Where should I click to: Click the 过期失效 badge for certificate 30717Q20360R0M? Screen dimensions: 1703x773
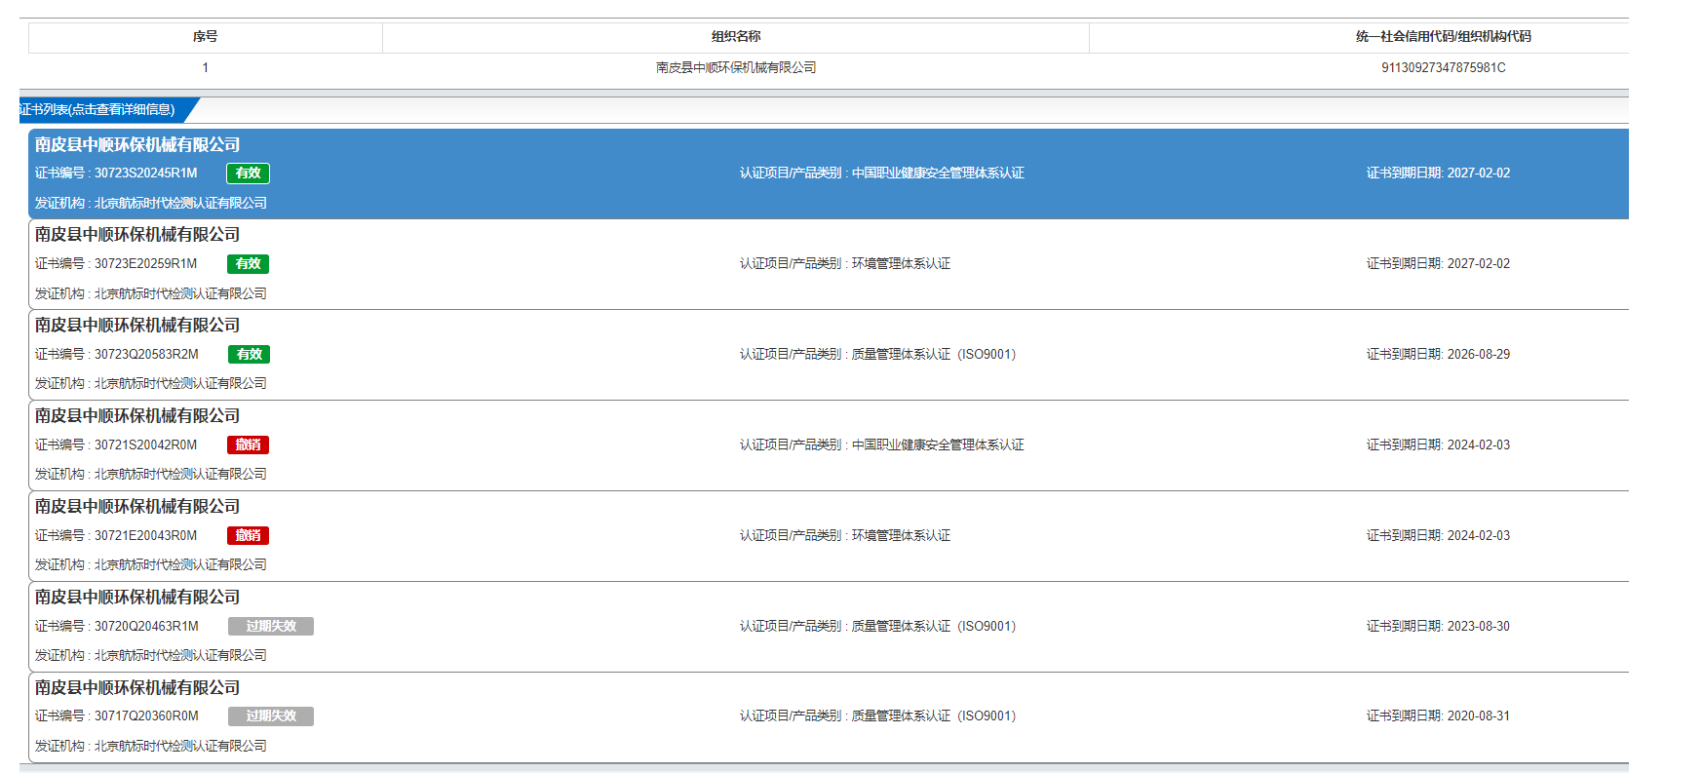[x=271, y=715]
